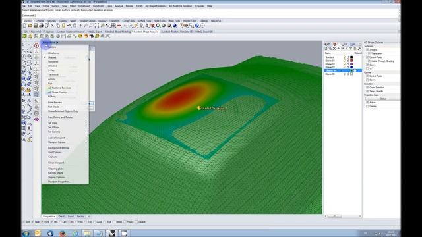Click the purple ellipse icon in left sidebar

pyautogui.click(x=37, y=119)
